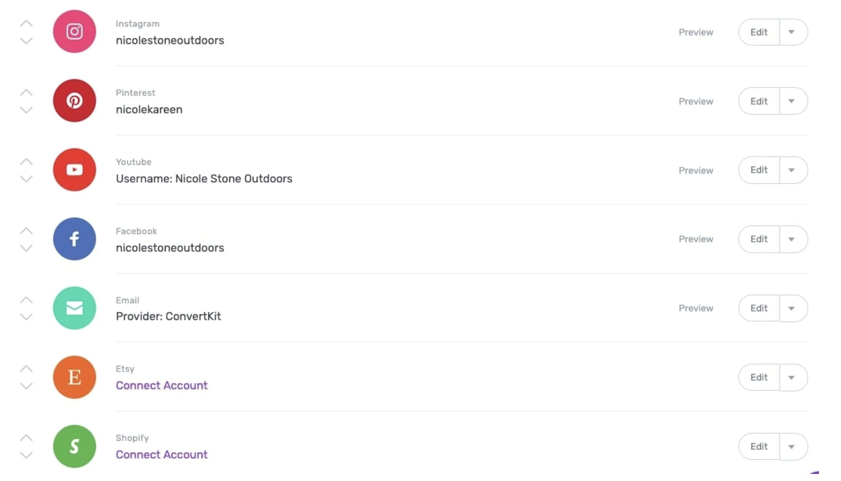Viewport: 841px width, 481px height.
Task: Preview the Facebook profile link
Action: point(696,239)
